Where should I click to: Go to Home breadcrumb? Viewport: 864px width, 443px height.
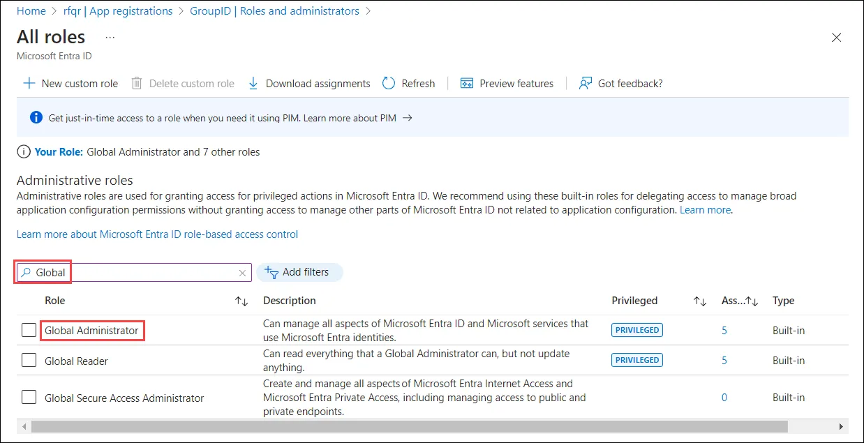(x=30, y=11)
